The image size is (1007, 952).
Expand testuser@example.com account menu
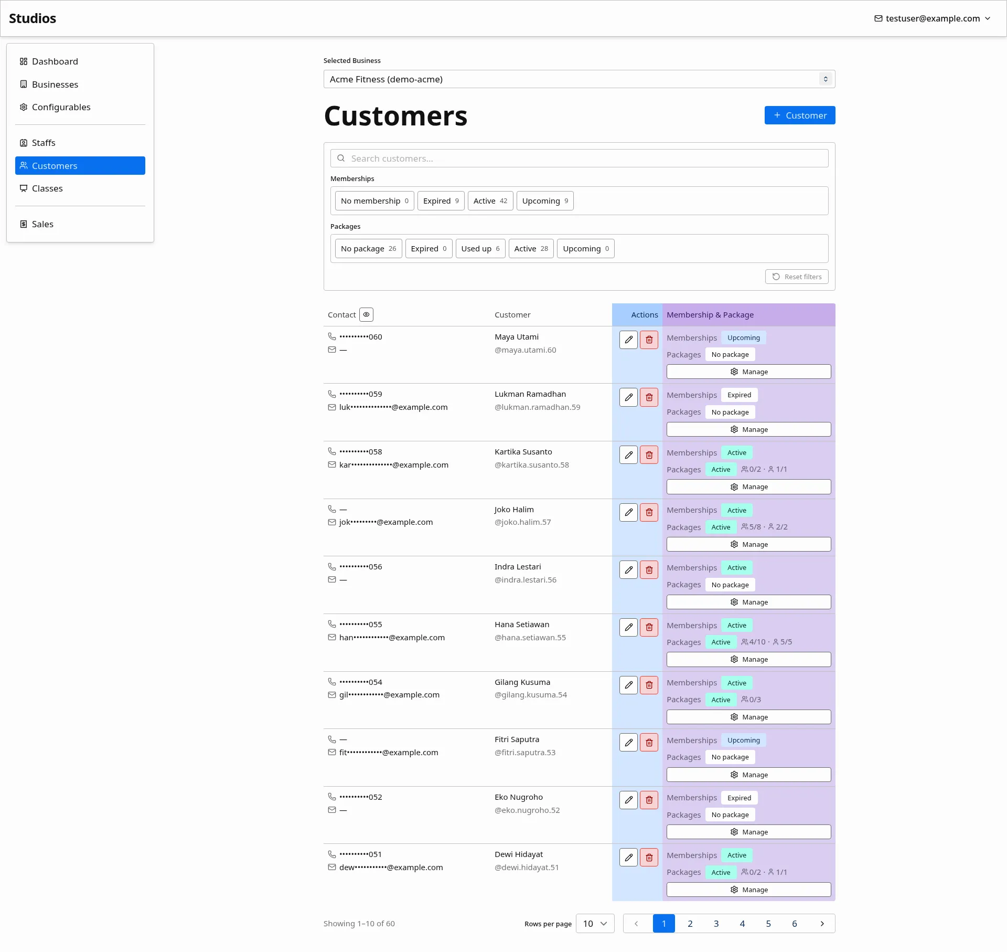pos(932,18)
